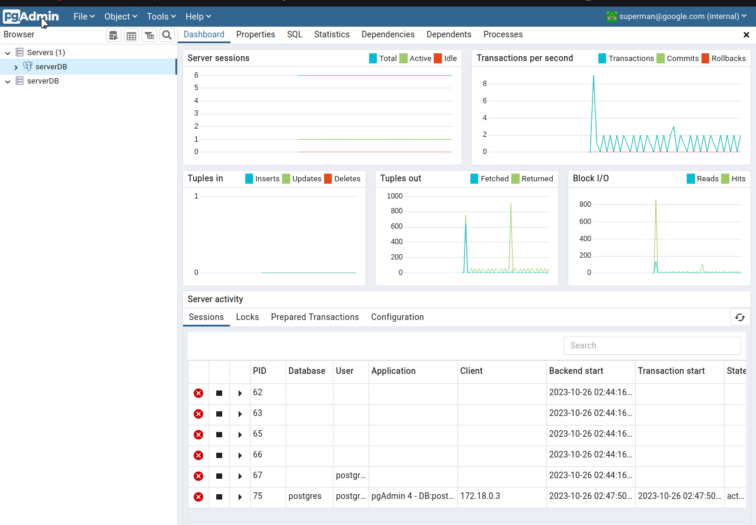
Task: Cancel active query for PID 75
Action: click(219, 497)
